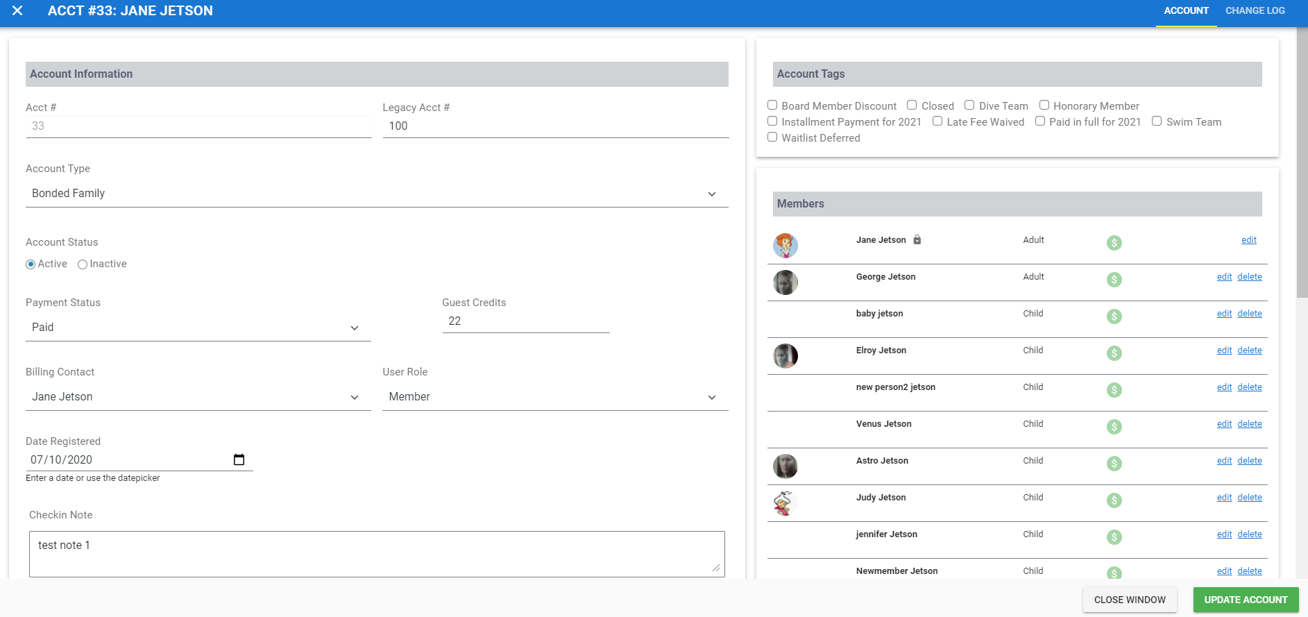Click edit link for Astro Jetson
The height and width of the screenshot is (617, 1308).
click(1224, 461)
